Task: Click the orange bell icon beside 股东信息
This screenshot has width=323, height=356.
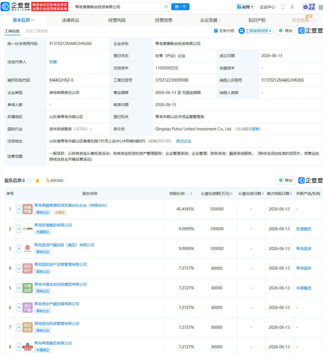Action: [37, 181]
